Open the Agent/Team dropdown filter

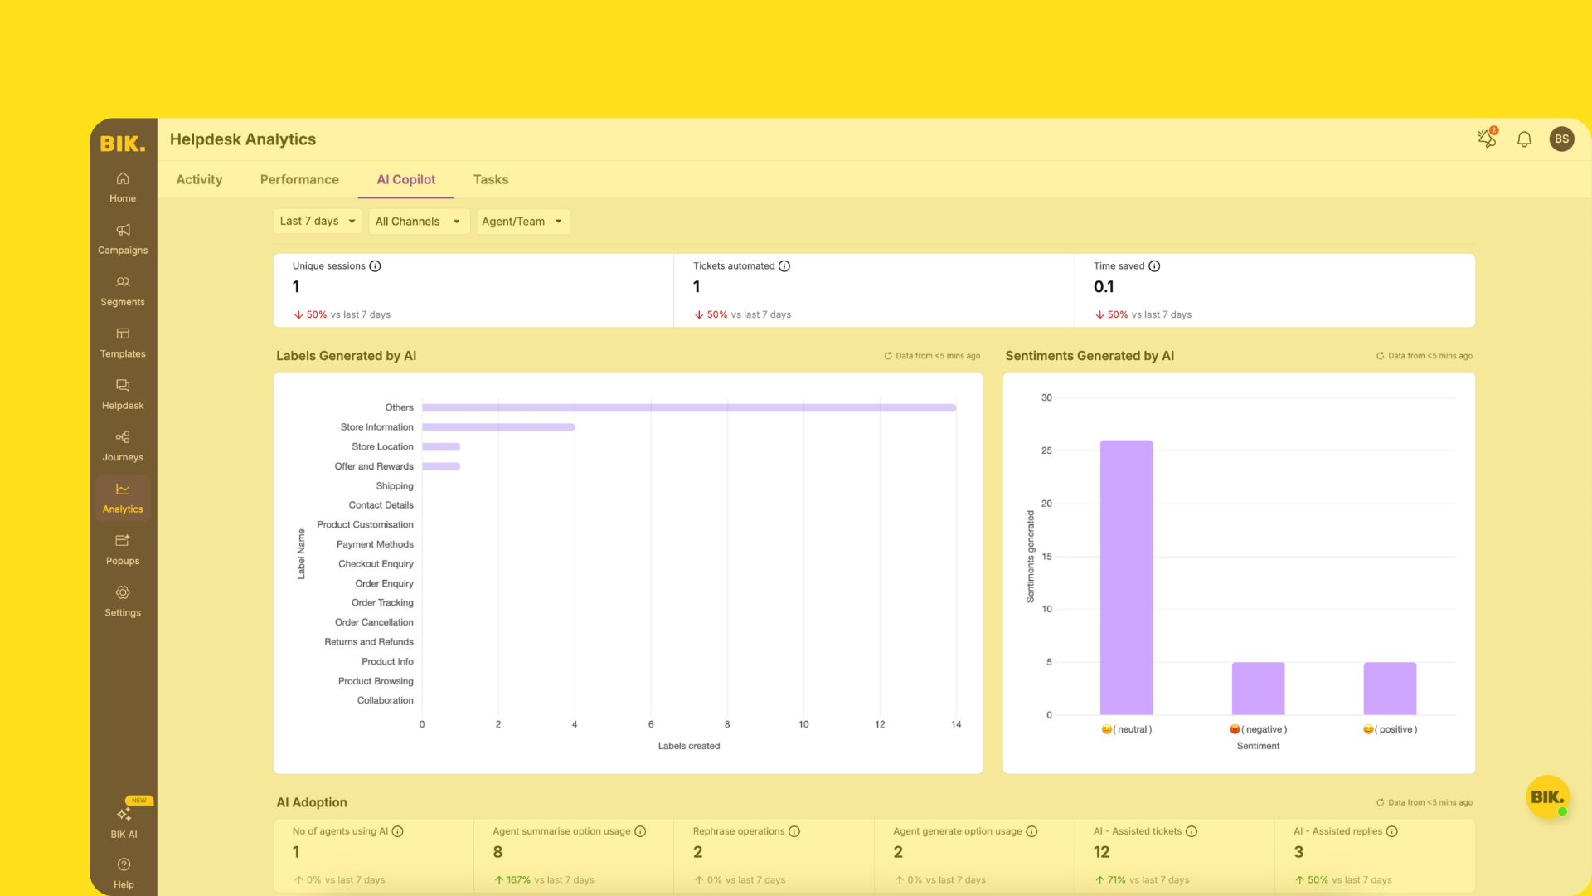tap(521, 221)
